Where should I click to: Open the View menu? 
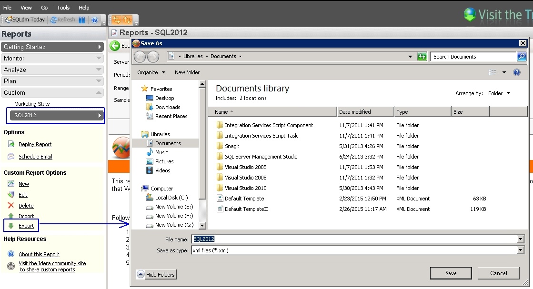(x=26, y=8)
